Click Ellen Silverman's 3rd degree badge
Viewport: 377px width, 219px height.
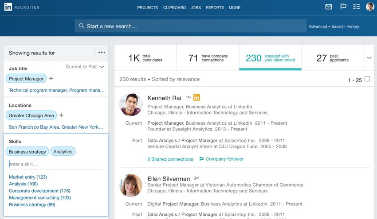point(196,178)
